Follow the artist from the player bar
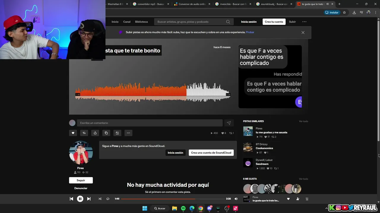The width and height of the screenshot is (380, 213). point(298,199)
